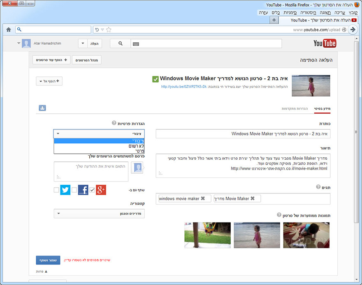Open the 'סימניות' Bookmarks menu

(290, 12)
